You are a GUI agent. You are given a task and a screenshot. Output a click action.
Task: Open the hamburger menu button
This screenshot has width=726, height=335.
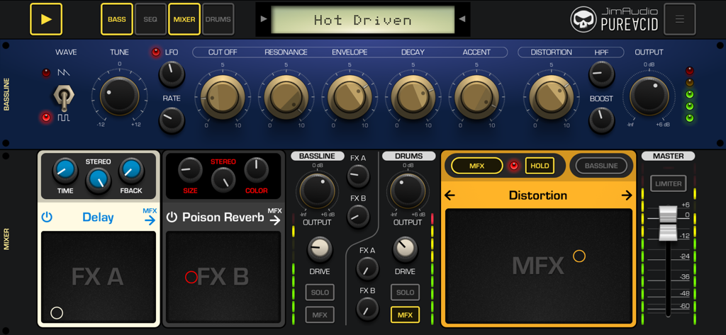pos(680,19)
